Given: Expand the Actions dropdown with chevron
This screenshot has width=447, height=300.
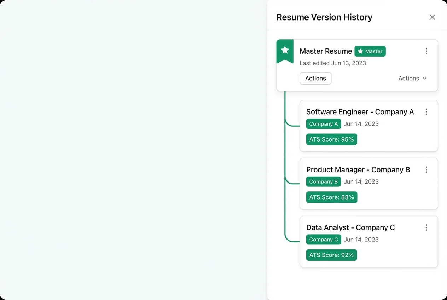Looking at the screenshot, I should (x=413, y=79).
